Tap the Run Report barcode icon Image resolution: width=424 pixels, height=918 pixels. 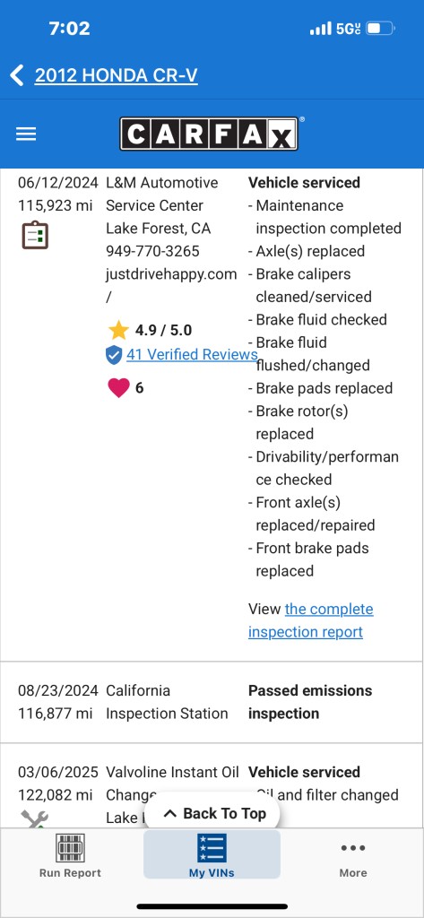click(x=70, y=848)
